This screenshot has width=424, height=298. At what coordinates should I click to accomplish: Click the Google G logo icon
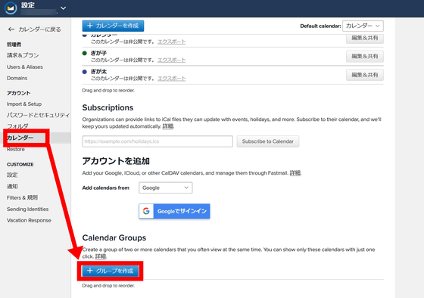pyautogui.click(x=146, y=211)
